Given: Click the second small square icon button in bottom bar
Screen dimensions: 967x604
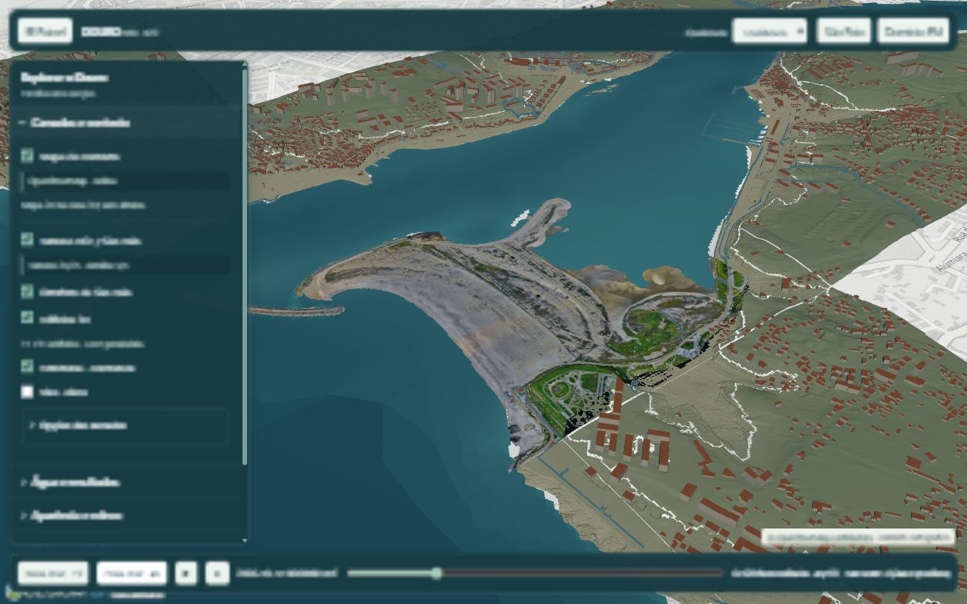Looking at the screenshot, I should pos(218,574).
